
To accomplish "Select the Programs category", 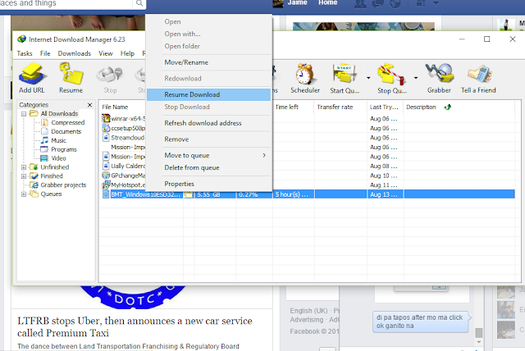I will pos(64,149).
